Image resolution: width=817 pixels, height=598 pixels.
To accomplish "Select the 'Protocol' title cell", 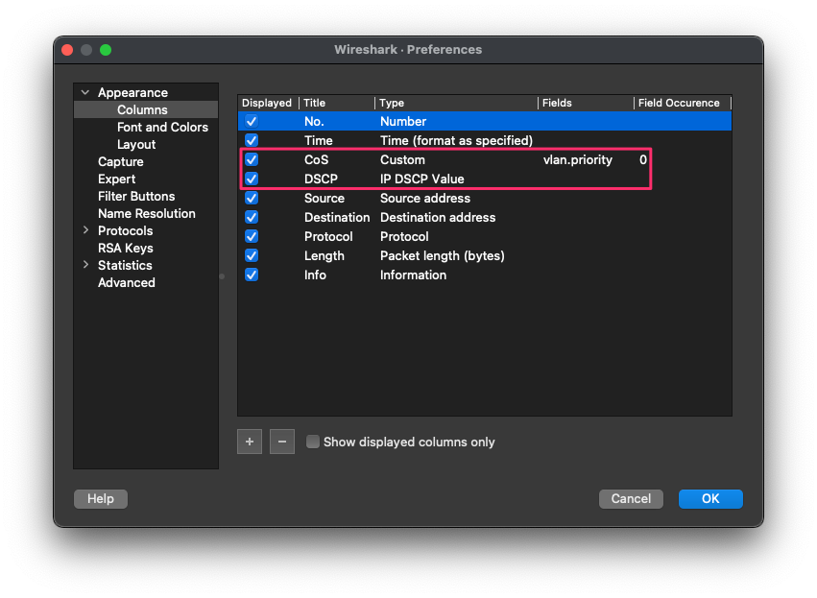I will coord(328,236).
